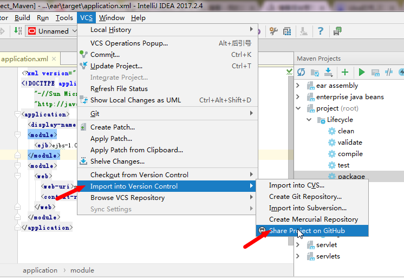
Task: Click the blue Help question mark icon
Action: click(320, 31)
